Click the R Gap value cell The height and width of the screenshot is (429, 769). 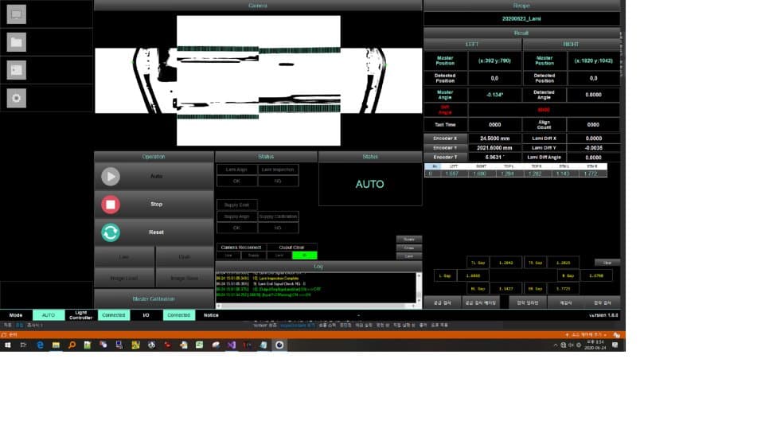(x=596, y=275)
